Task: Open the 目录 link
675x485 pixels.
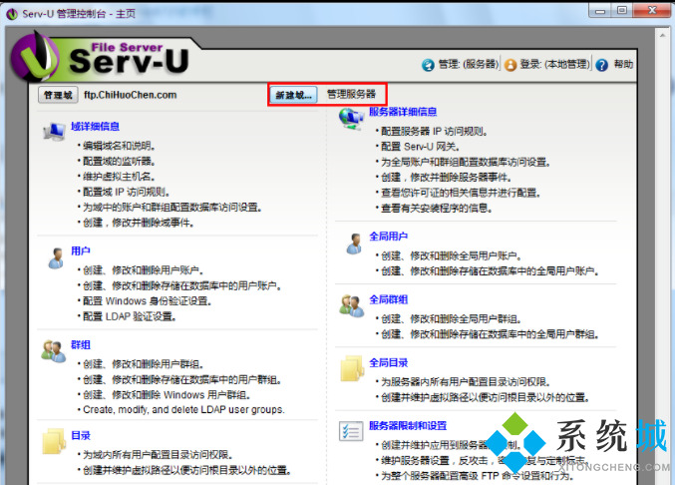Action: click(x=81, y=435)
